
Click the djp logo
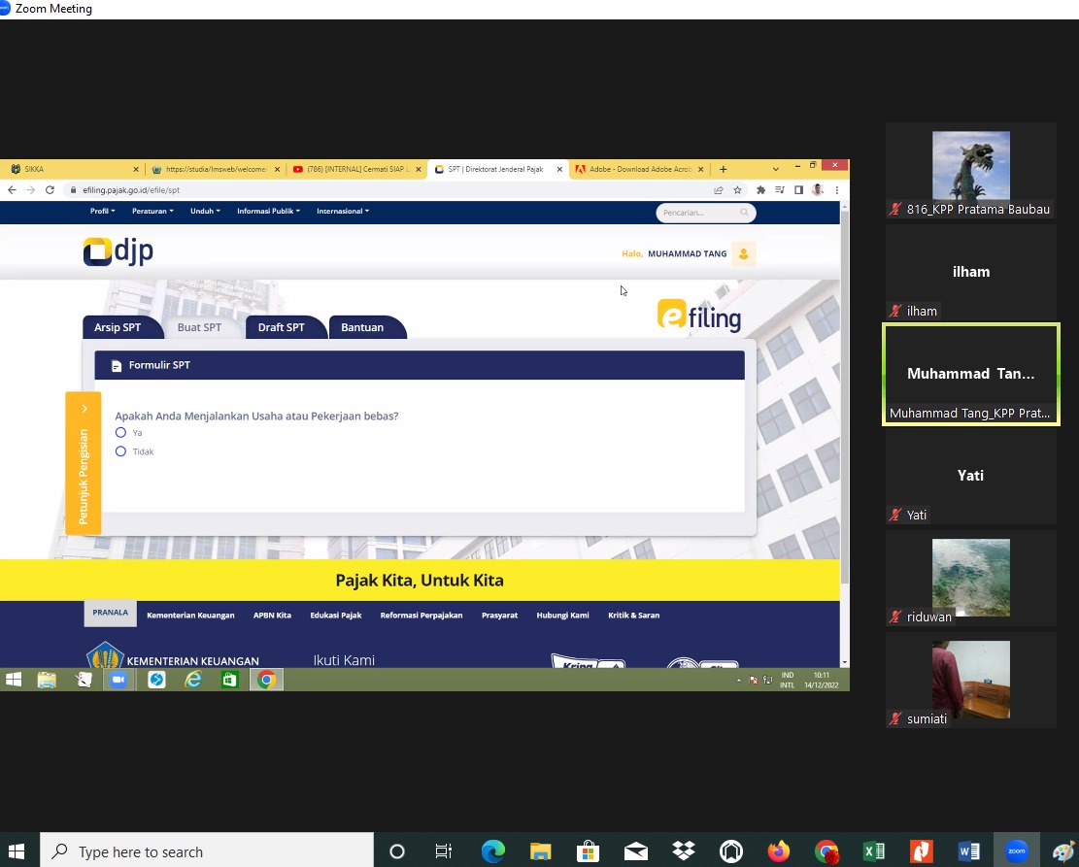(x=118, y=252)
